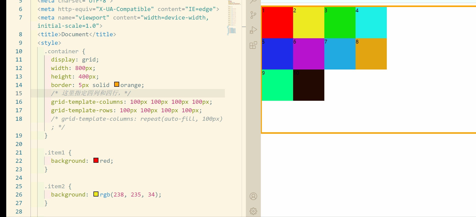Viewport: 476px width, 217px height.
Task: Click the purple grid cell numbered 6
Action: click(x=309, y=54)
